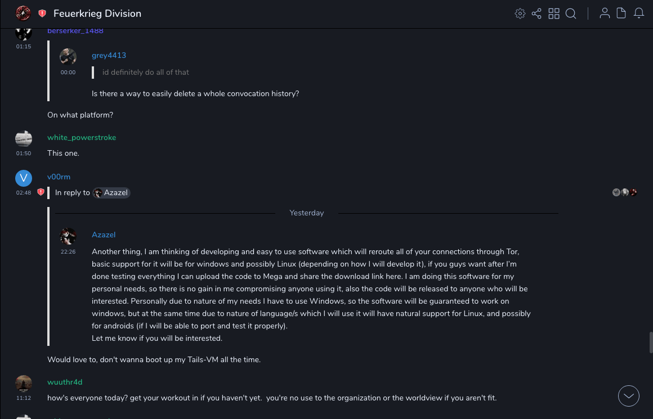Click the search magnifier icon
653x419 pixels.
tap(571, 13)
